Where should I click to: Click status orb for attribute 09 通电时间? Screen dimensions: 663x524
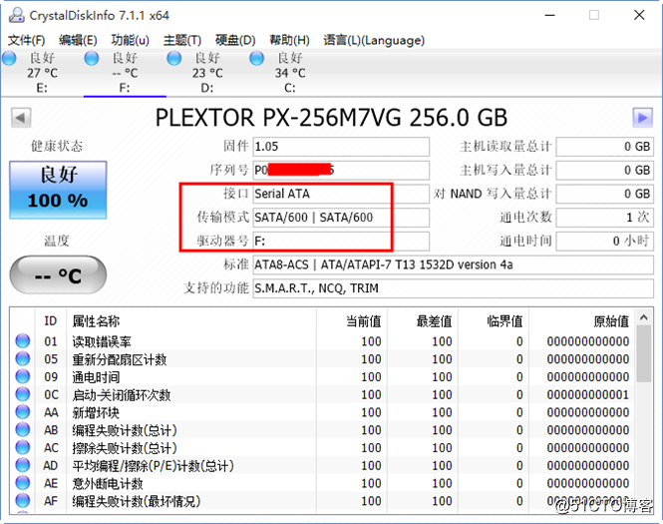pyautogui.click(x=23, y=376)
